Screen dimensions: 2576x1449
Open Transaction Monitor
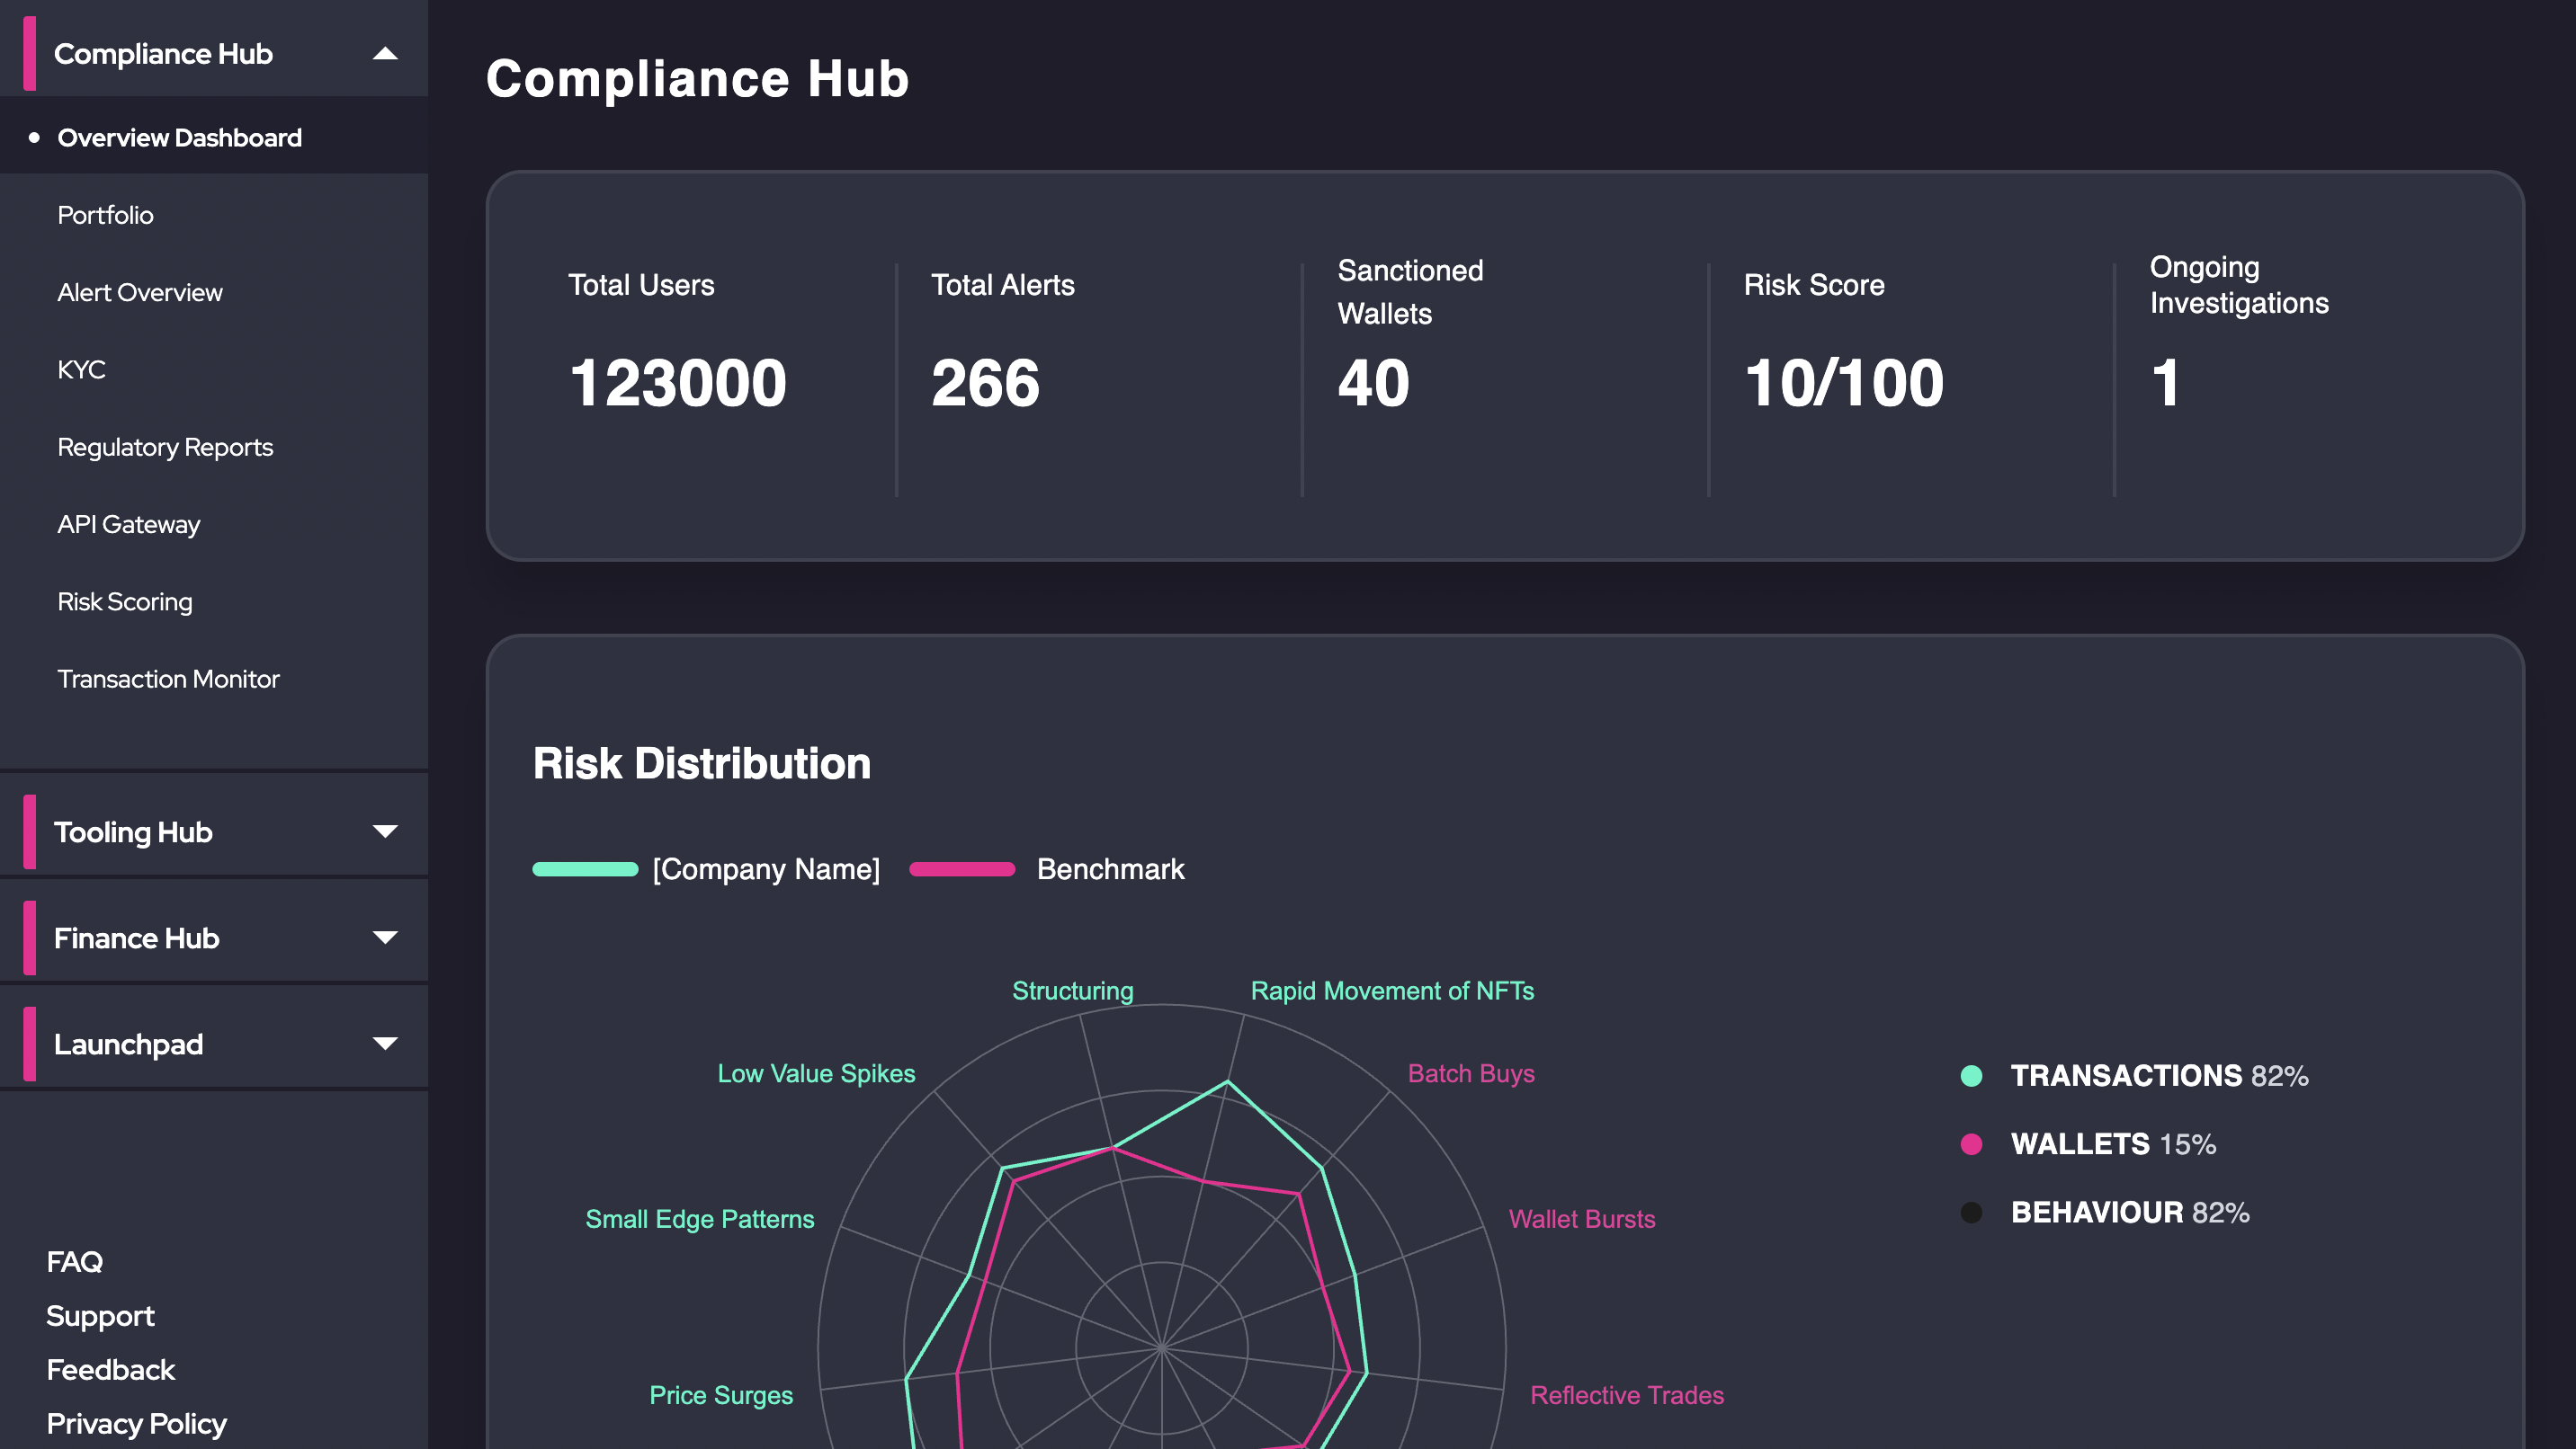click(x=168, y=679)
